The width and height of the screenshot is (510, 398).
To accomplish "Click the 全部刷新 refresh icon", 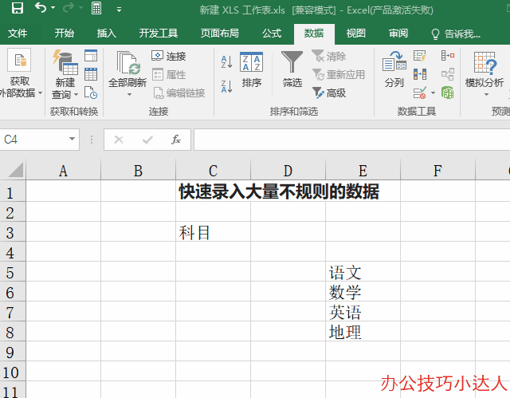I will pos(127,64).
